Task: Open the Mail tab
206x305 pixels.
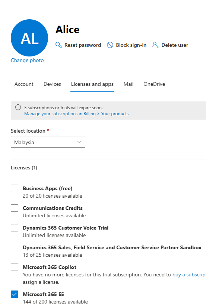Action: pos(129,84)
